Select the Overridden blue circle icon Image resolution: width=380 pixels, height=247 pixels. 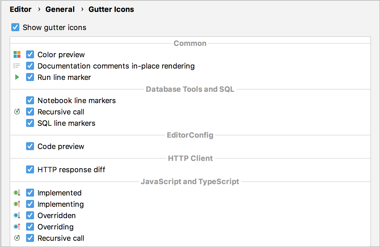[x=17, y=215]
